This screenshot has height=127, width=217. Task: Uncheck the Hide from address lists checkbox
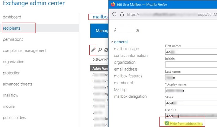[x=167, y=123]
